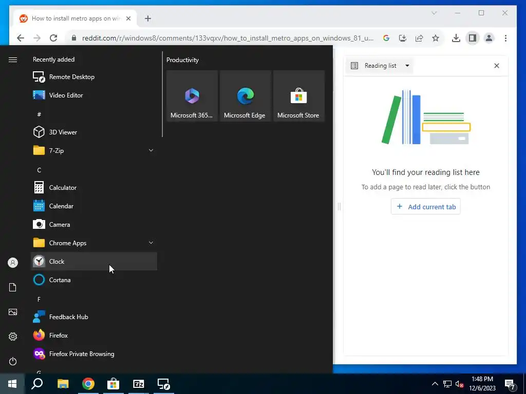Image resolution: width=526 pixels, height=394 pixels.
Task: Open Feedback Hub app
Action: (x=94, y=317)
